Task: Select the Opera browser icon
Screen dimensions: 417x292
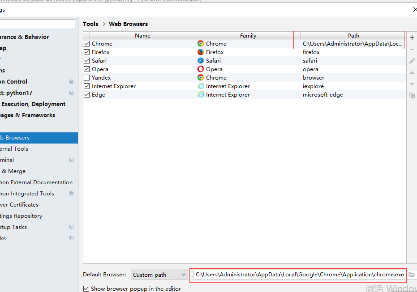Action: [201, 69]
